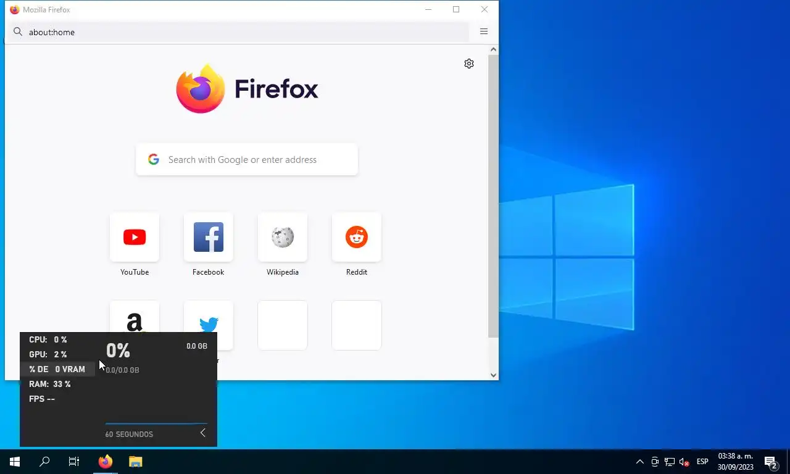
Task: Select the FPS -- row
Action: (57, 399)
